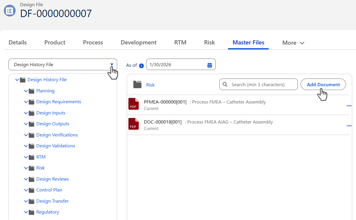Click the Risk folder icon in header
Screen dimensions: 356x220
(x=137, y=85)
